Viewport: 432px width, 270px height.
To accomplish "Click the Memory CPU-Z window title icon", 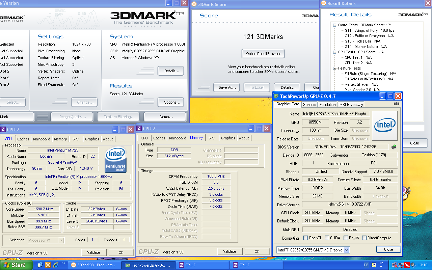I will coord(139,129).
